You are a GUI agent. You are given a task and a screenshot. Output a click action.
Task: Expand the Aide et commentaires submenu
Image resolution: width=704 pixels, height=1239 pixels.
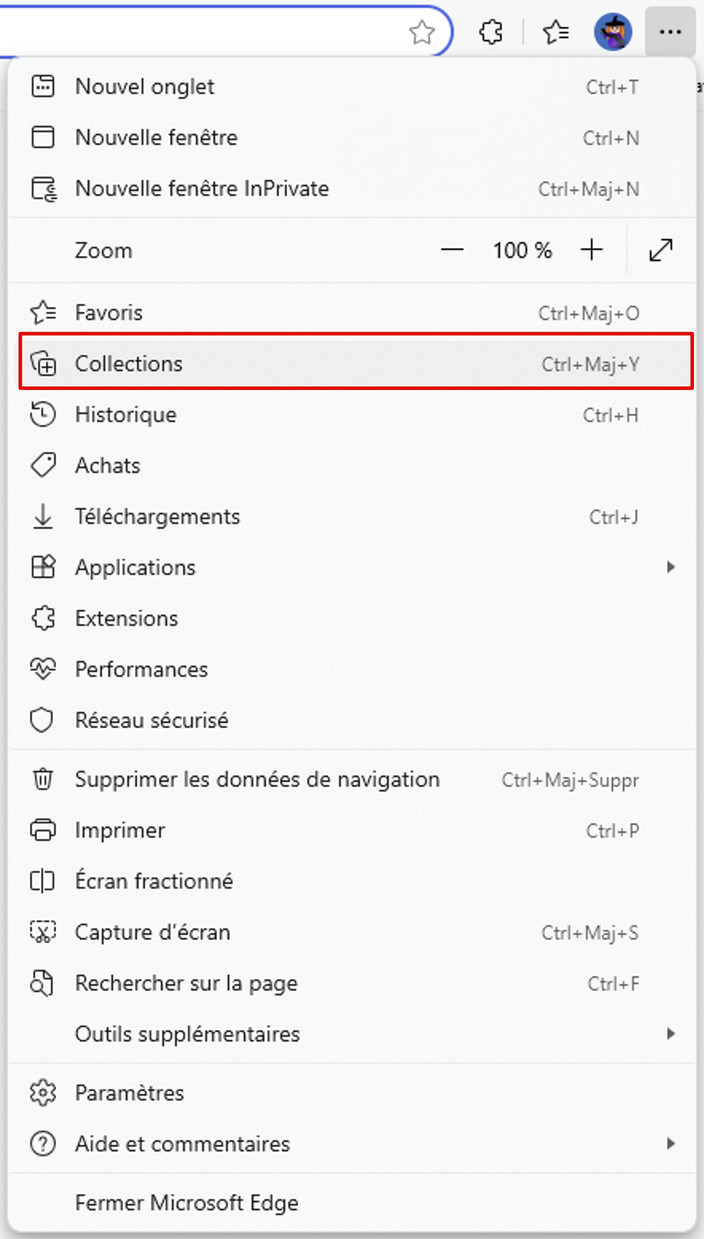pyautogui.click(x=670, y=1144)
